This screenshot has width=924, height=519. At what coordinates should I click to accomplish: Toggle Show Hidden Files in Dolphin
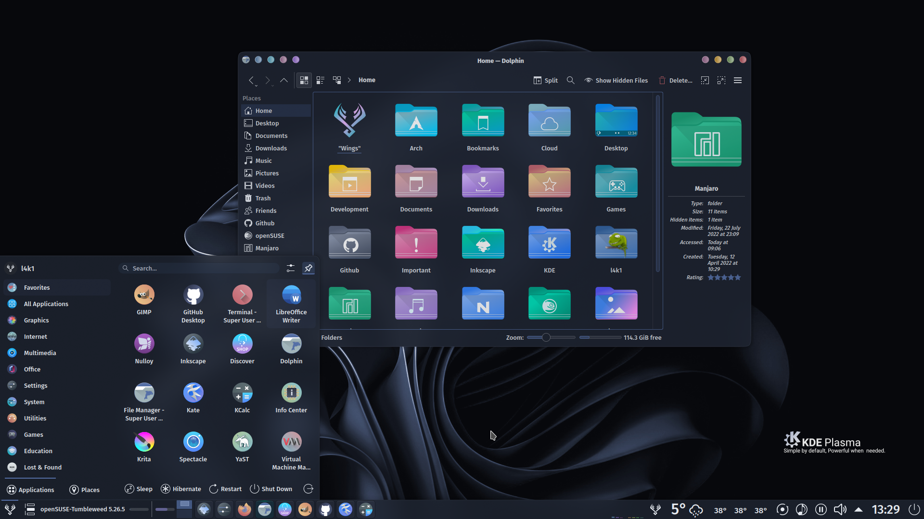click(x=616, y=80)
